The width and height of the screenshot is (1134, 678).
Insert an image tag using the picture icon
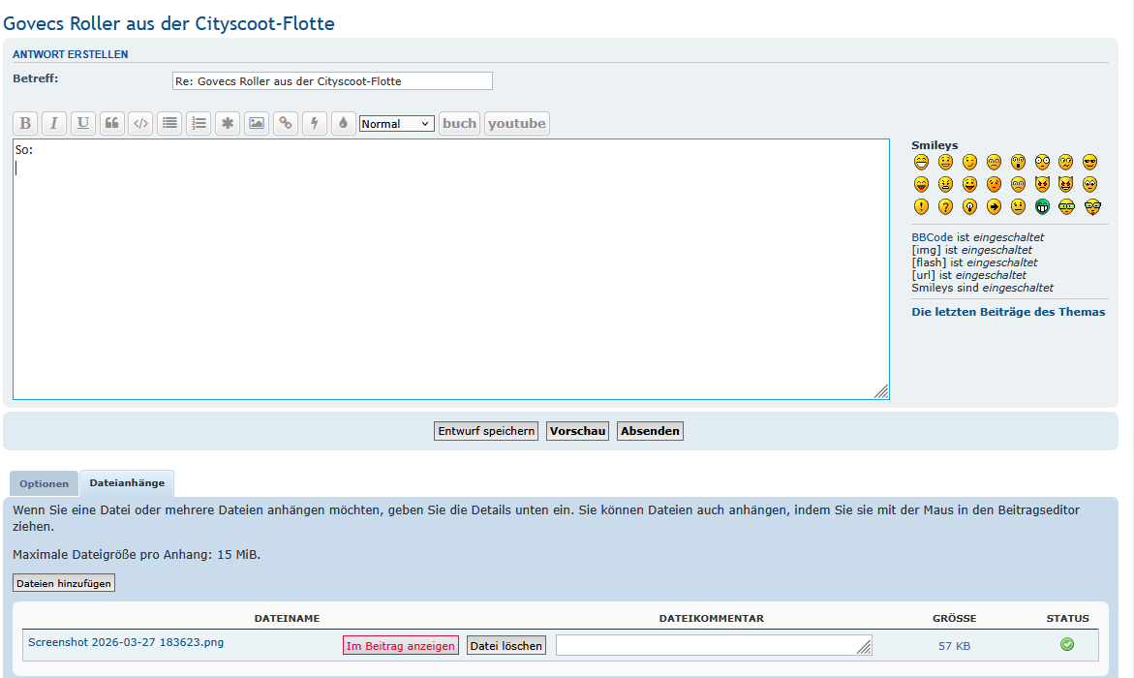coord(257,123)
